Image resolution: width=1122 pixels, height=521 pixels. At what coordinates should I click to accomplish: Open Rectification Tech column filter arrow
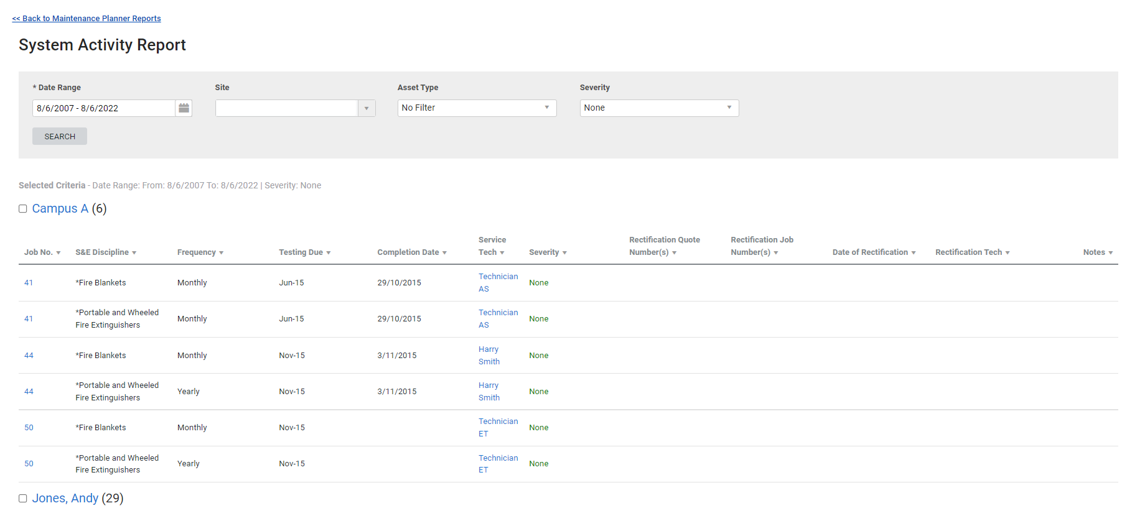coord(1007,253)
